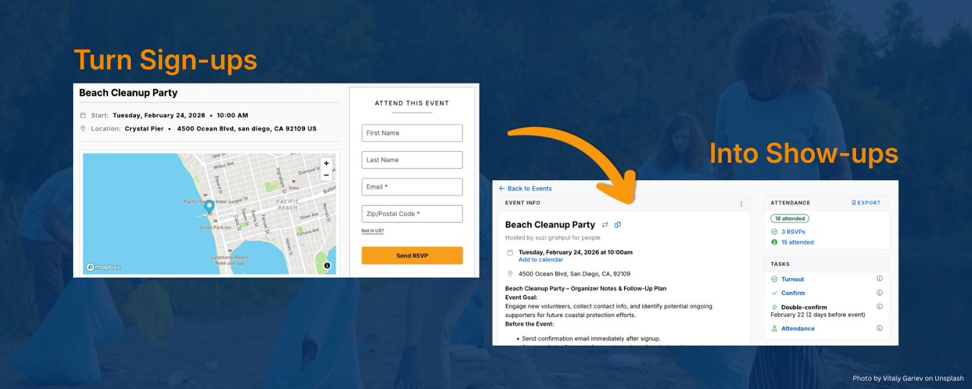The width and height of the screenshot is (972, 389).
Task: Click the person icon next to 15 attended
Action: tap(774, 242)
